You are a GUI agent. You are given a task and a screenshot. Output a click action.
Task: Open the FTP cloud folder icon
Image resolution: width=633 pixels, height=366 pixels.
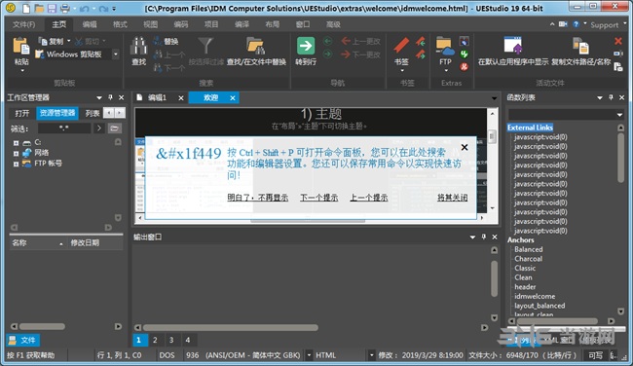point(445,47)
